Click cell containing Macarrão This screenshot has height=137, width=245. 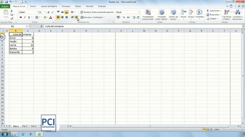click(x=16, y=52)
